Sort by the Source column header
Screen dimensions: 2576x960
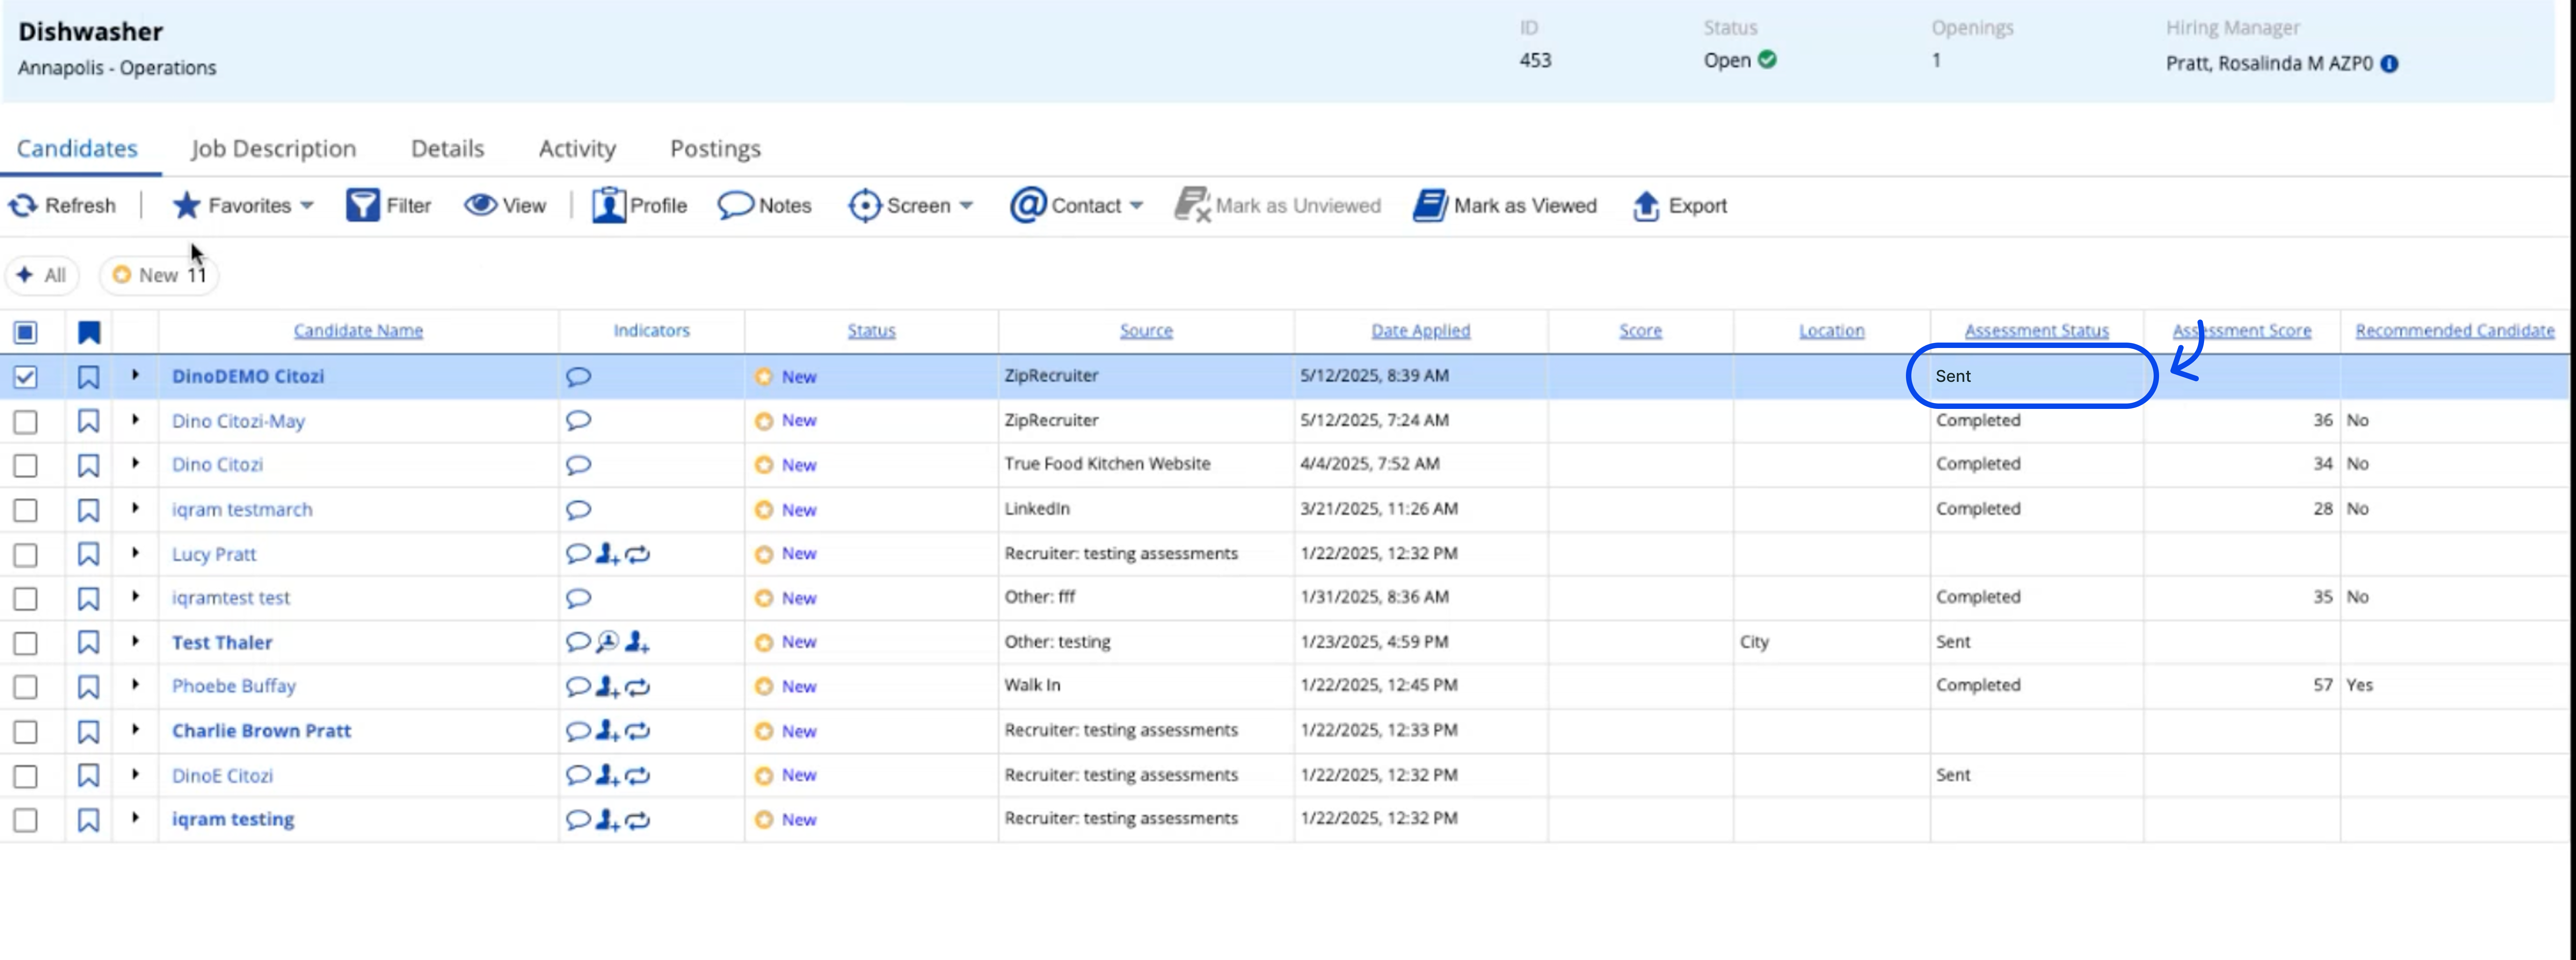(1146, 331)
